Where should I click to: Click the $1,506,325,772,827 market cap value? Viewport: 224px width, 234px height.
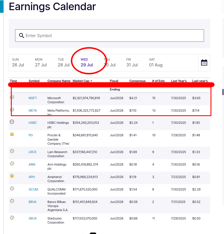click(x=86, y=110)
